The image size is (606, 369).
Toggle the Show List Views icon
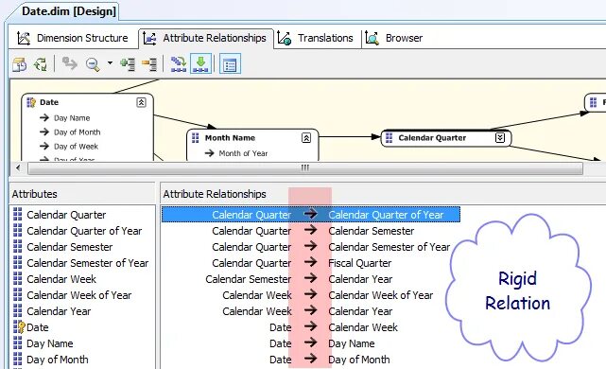coord(230,64)
